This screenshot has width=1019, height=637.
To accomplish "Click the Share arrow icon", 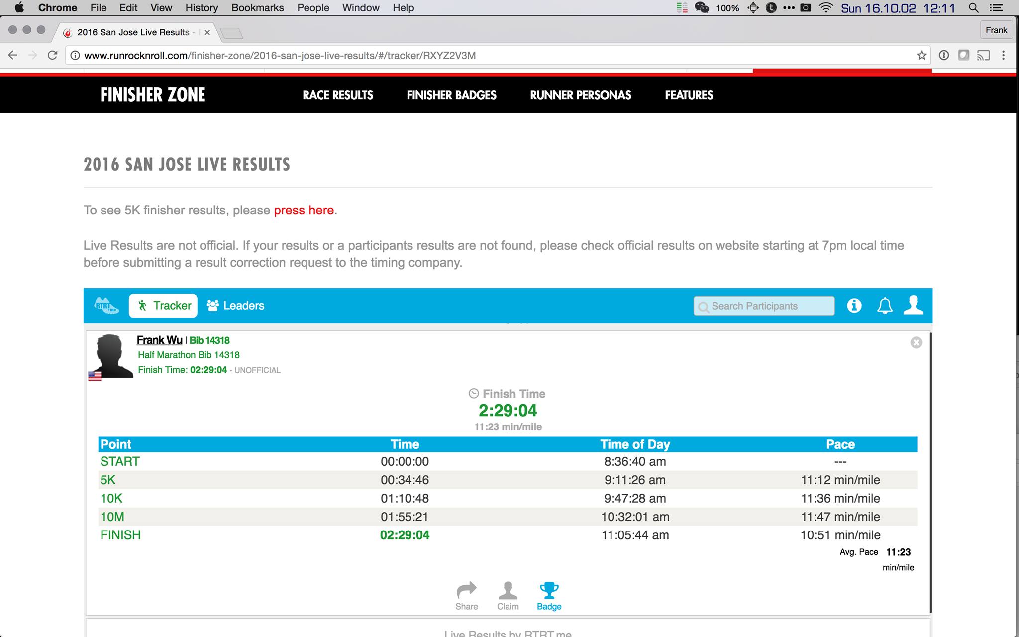I will click(x=466, y=591).
